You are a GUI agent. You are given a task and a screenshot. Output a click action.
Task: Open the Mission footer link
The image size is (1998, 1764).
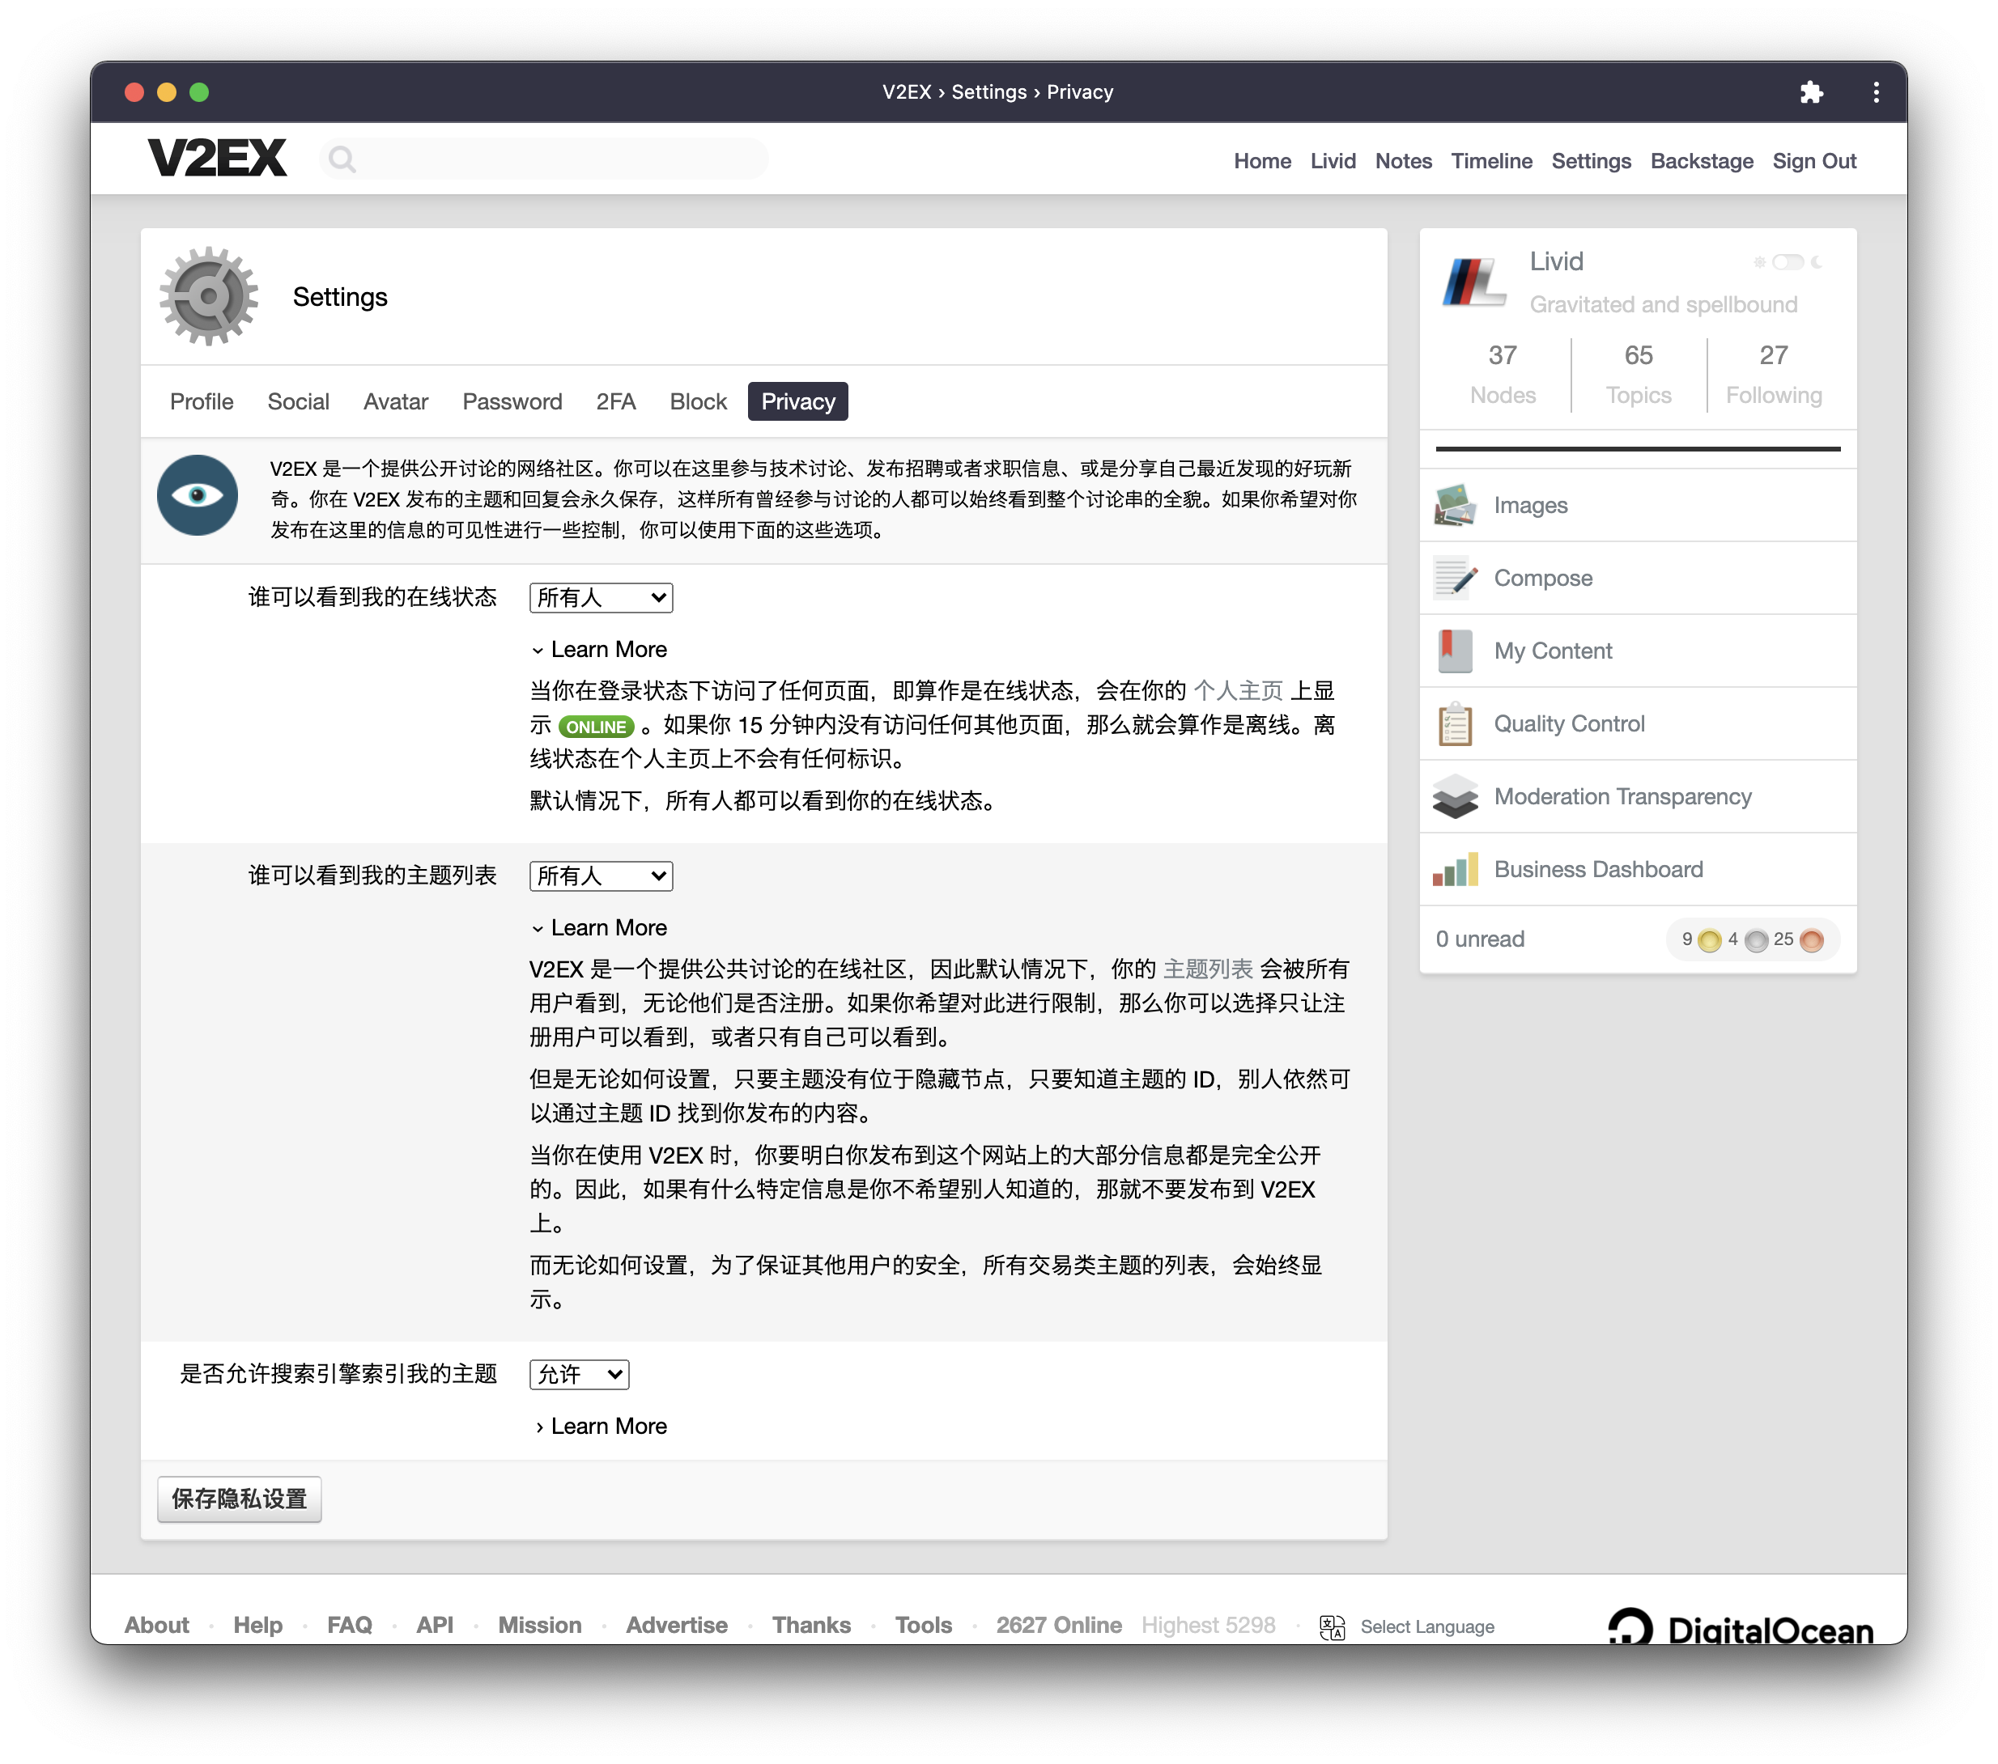tap(540, 1625)
